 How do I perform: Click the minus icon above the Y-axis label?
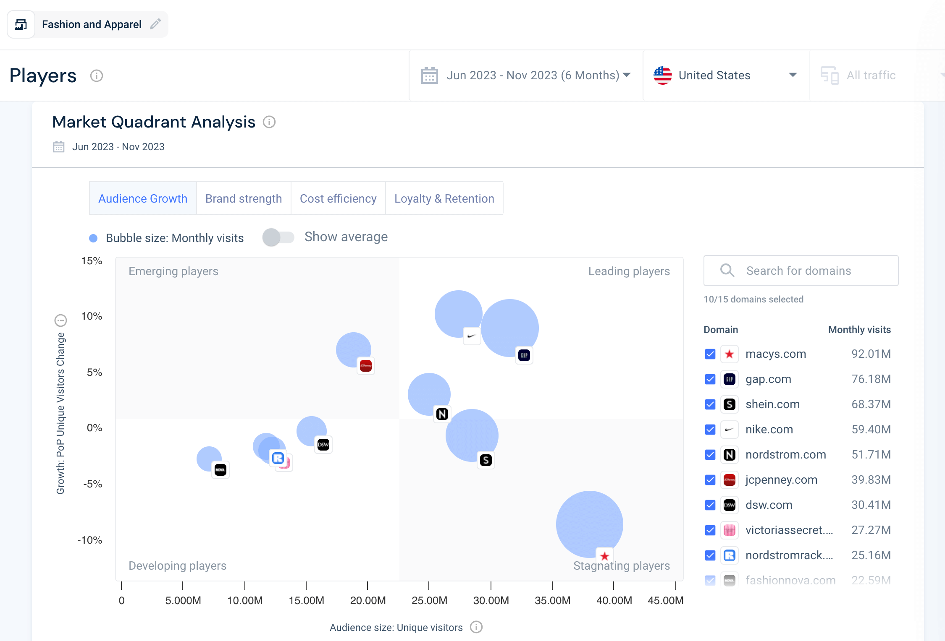[61, 320]
